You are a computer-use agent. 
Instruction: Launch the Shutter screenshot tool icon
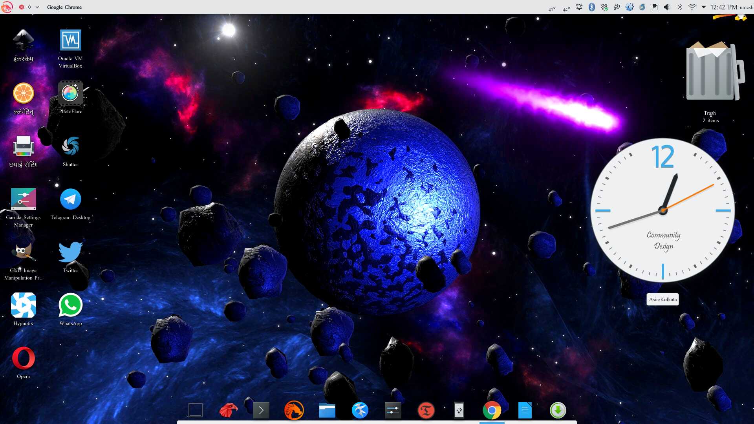[70, 146]
